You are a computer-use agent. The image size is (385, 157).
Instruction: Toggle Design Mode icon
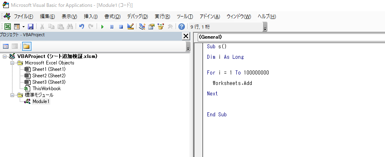[130, 27]
